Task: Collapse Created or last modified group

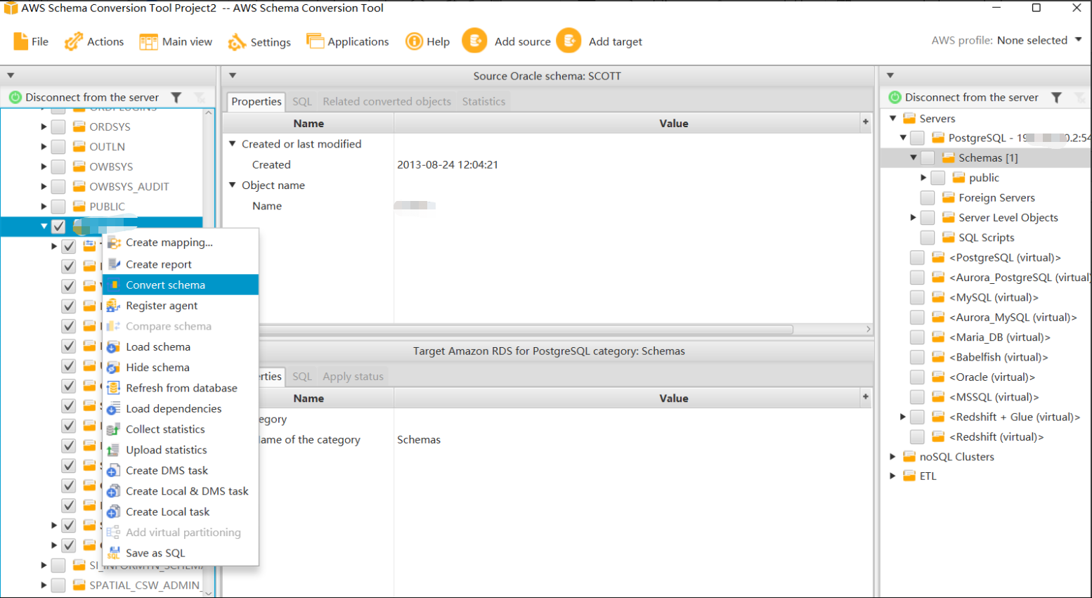Action: [233, 143]
